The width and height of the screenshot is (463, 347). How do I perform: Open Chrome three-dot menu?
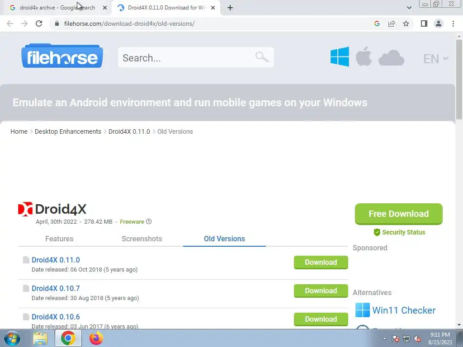click(x=453, y=23)
